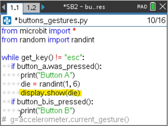This screenshot has width=168, height=126.
Task: Click the 10/16 line counter
Action: point(156,20)
